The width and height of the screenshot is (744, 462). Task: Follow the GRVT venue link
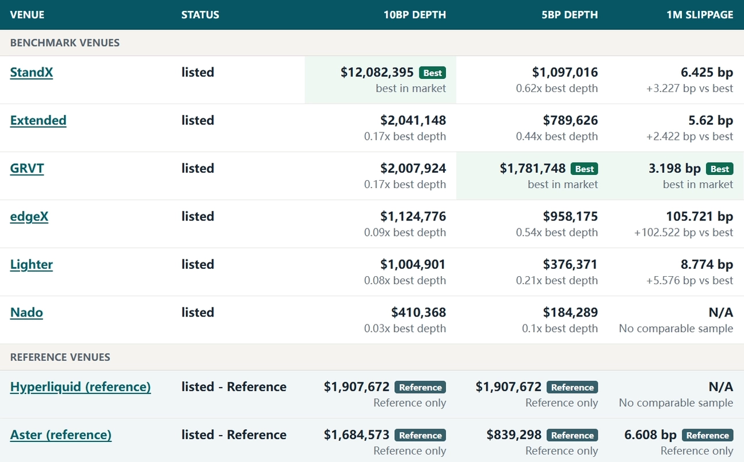click(27, 169)
